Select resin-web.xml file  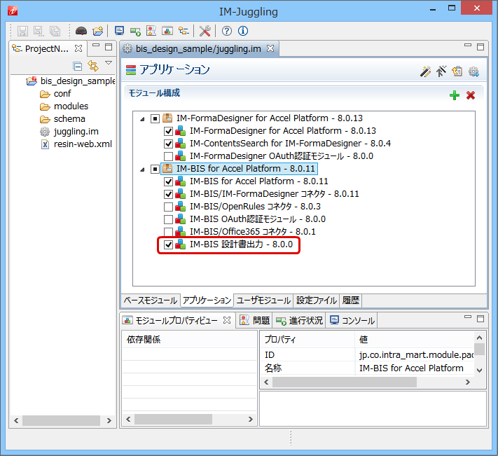click(x=76, y=144)
